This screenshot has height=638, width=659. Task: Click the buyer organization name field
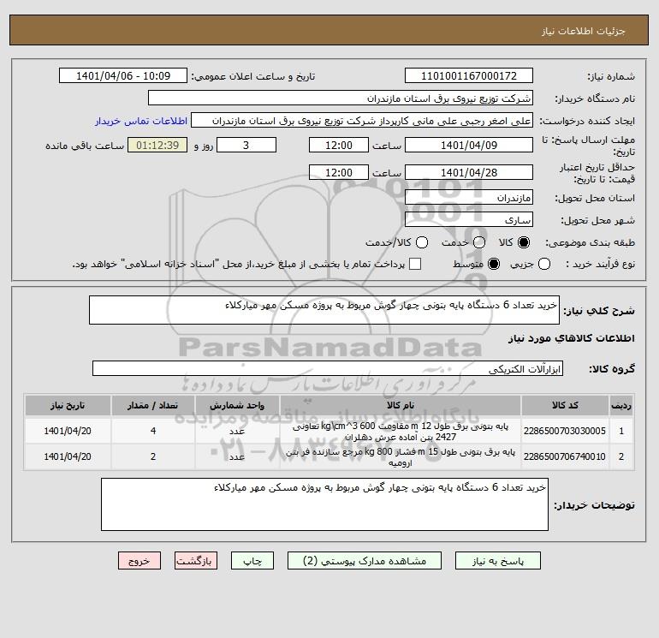coord(341,98)
